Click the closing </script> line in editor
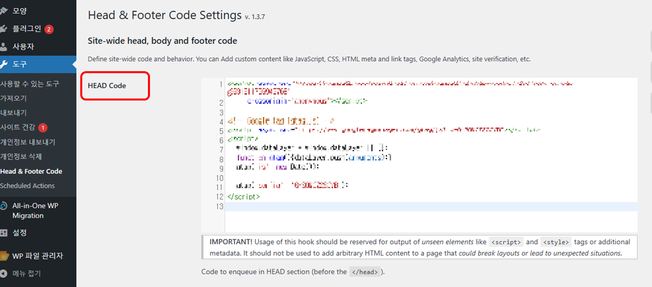 coord(244,197)
